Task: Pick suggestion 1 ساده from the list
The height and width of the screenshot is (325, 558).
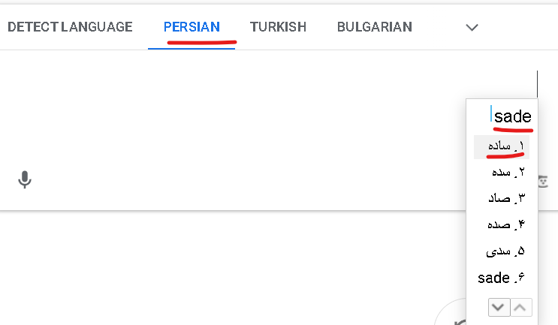Action: 502,146
